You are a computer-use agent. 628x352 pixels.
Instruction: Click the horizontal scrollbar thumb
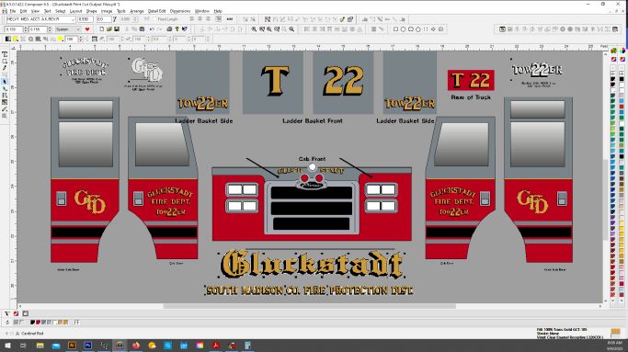309,306
